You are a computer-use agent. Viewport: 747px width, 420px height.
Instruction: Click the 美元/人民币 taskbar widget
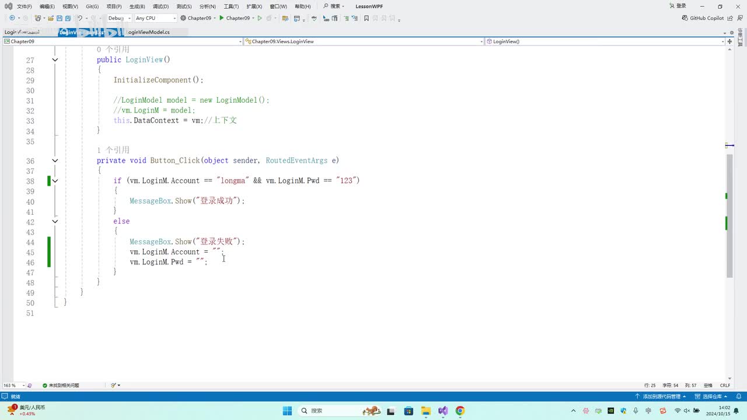(x=27, y=410)
